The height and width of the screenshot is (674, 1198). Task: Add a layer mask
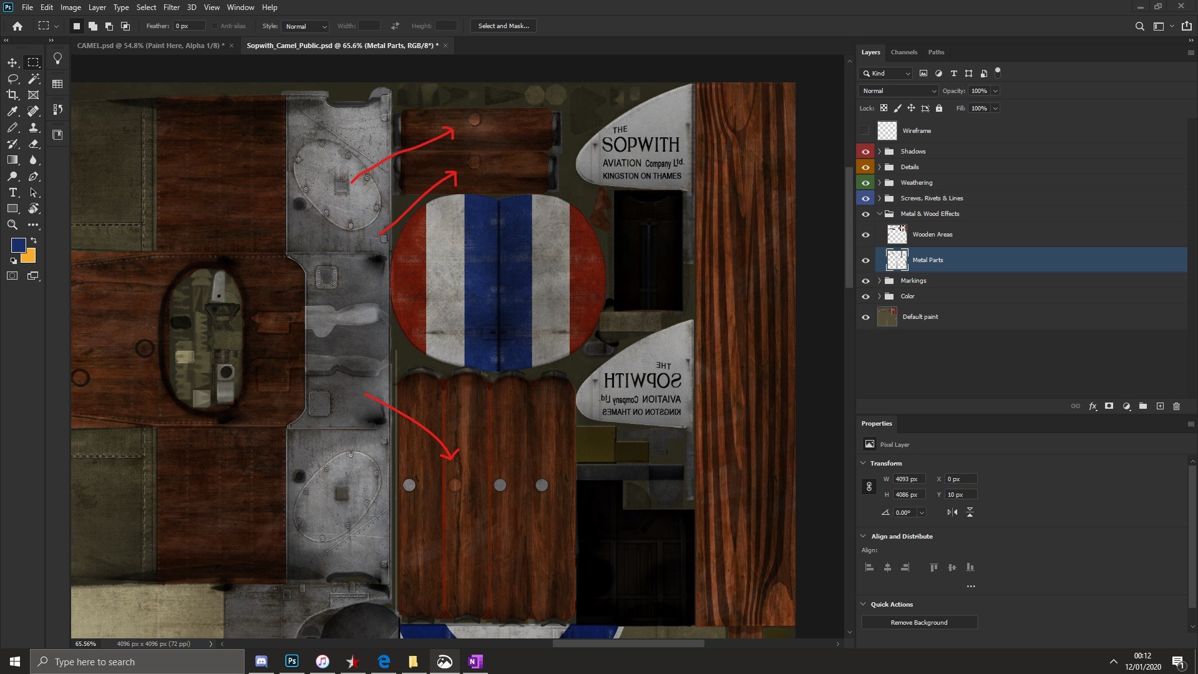tap(1109, 406)
